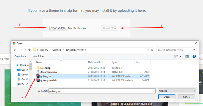The height and width of the screenshot is (106, 203).
Task: Open the pinned Desktop navigation item
Action: click(23, 70)
